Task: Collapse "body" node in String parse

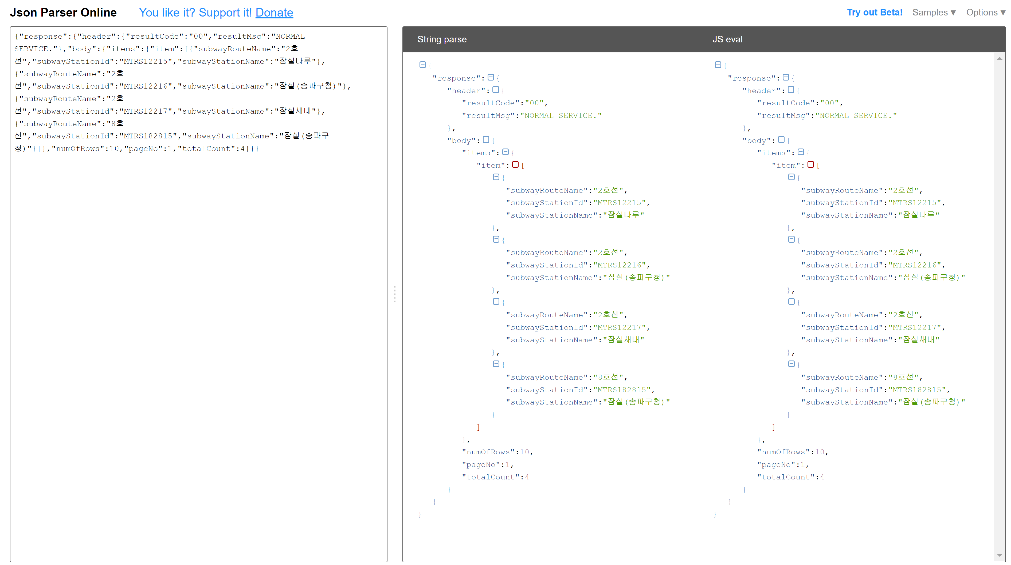Action: (x=486, y=139)
